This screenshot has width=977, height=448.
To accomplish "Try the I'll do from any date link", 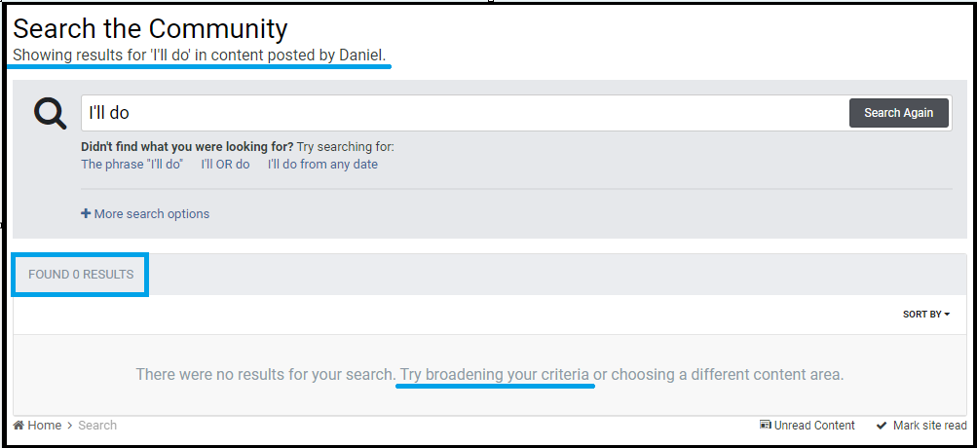I will click(x=322, y=165).
